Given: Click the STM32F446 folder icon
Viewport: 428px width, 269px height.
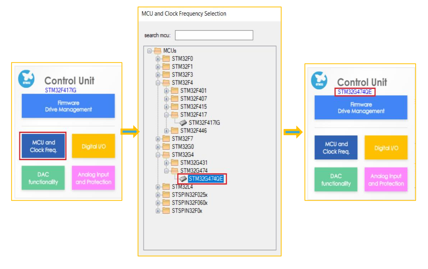Looking at the screenshot, I should (x=174, y=130).
